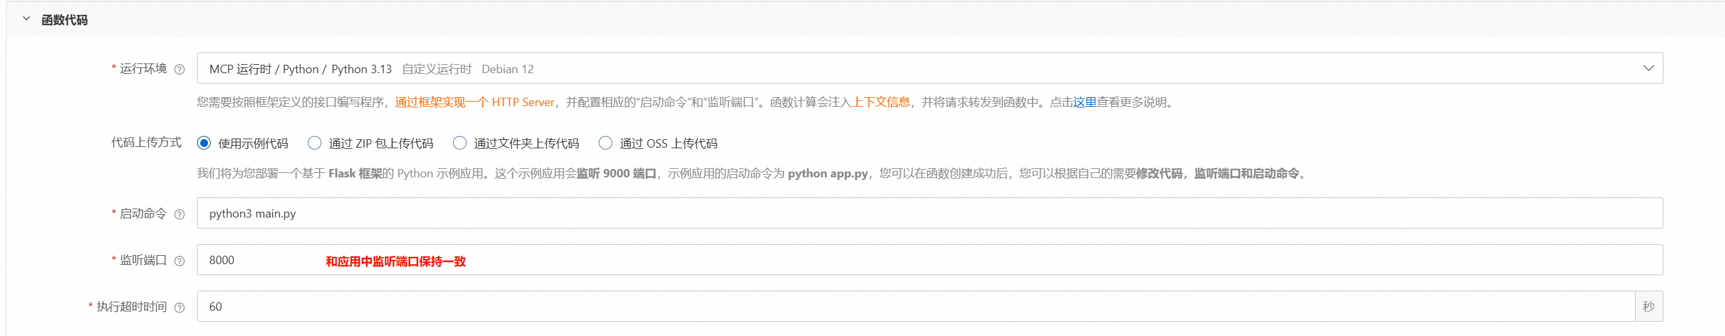Open the 运行环境 dropdown arrow

(1648, 68)
